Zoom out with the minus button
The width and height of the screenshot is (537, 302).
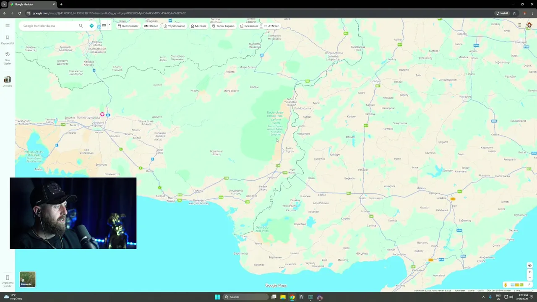[529, 278]
